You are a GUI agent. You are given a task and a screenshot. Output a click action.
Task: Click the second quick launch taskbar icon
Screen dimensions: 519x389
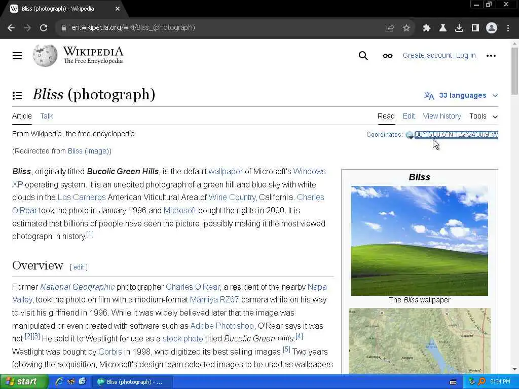coord(71,381)
